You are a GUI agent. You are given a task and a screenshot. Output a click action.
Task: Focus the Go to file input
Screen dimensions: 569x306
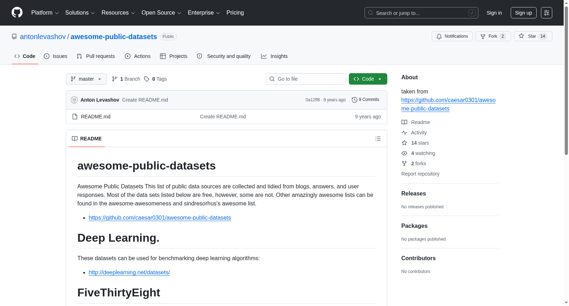click(x=306, y=79)
